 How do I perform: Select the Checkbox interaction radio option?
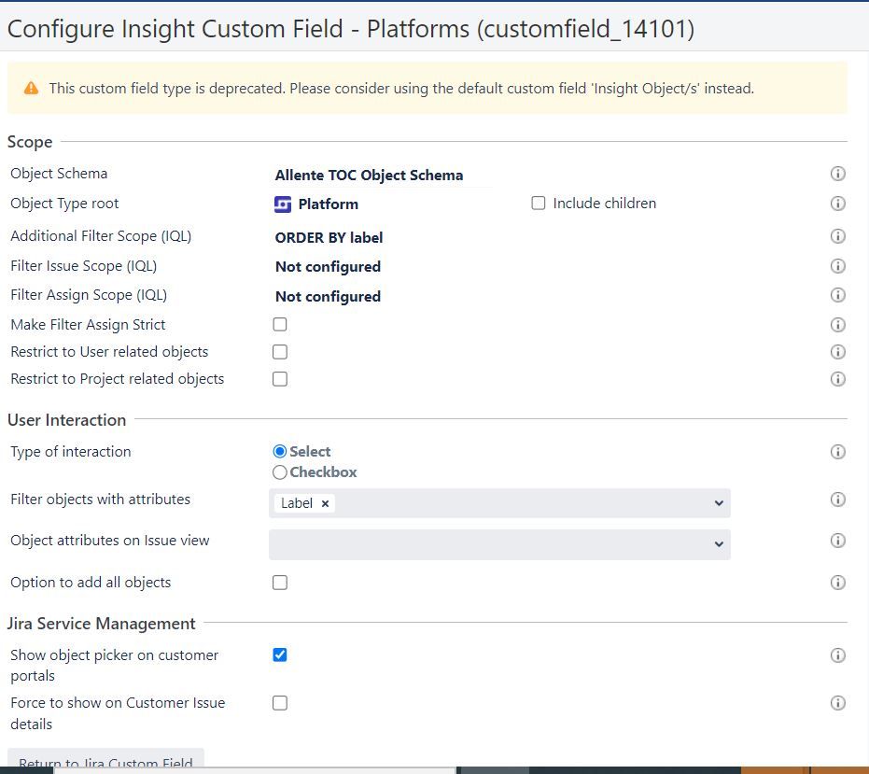pyautogui.click(x=280, y=472)
